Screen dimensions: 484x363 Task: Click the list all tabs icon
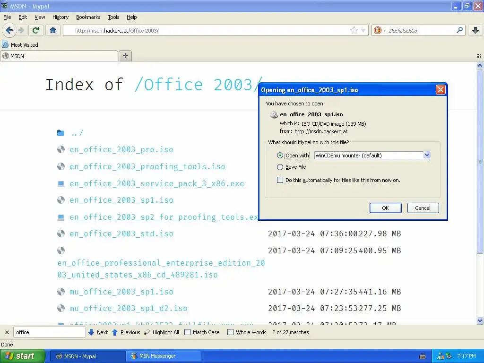click(x=479, y=56)
